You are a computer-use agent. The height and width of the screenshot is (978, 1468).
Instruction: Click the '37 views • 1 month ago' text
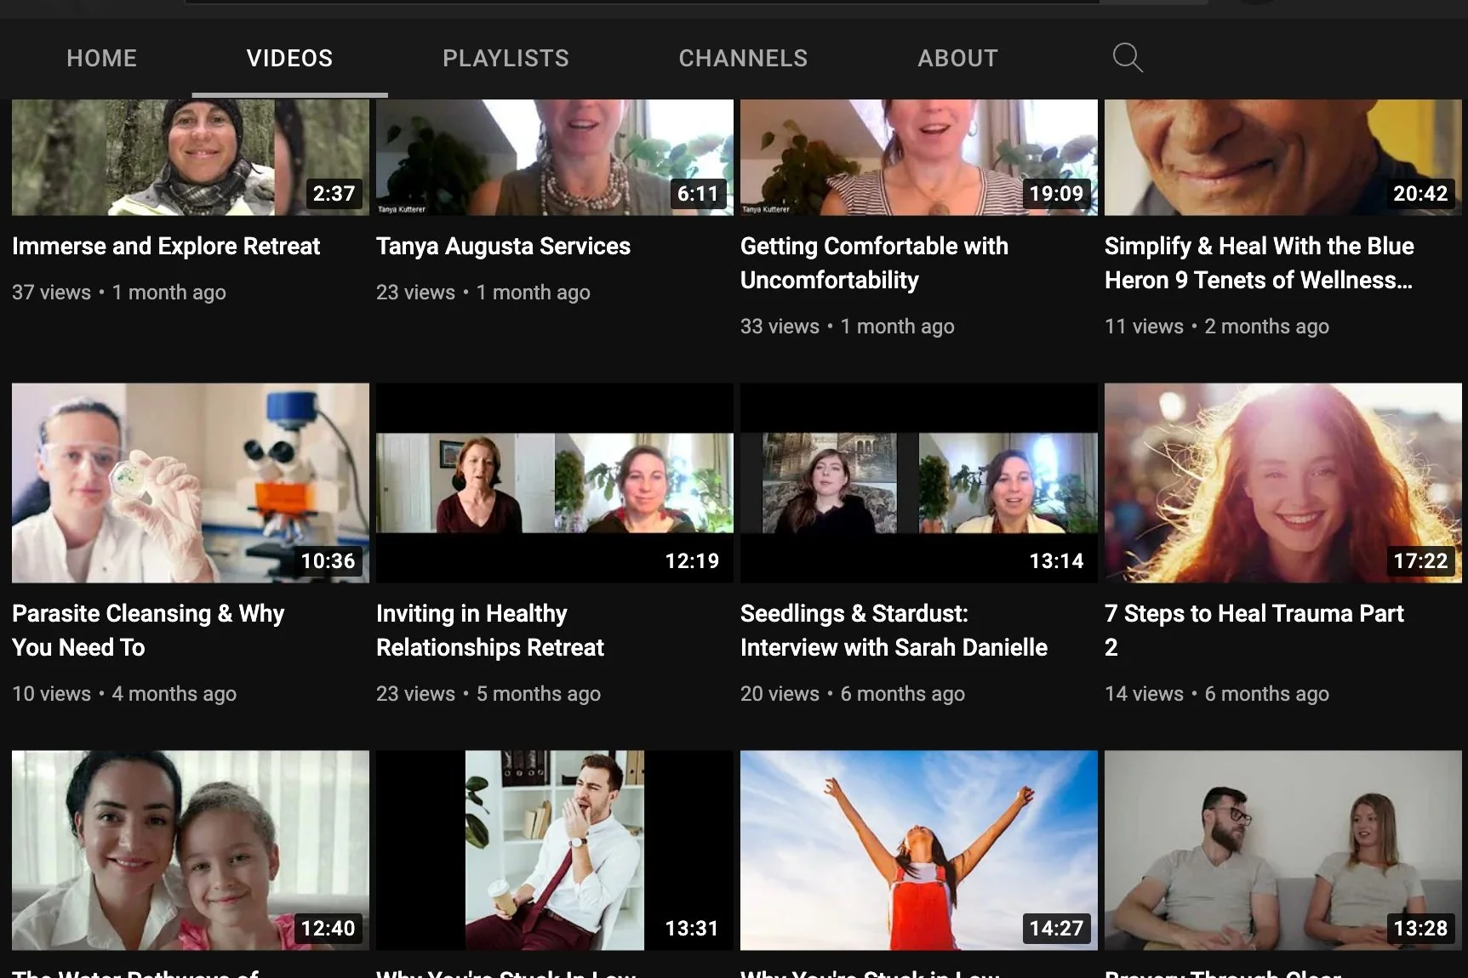(x=119, y=293)
